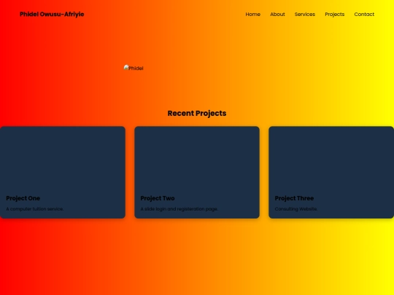The width and height of the screenshot is (394, 295).
Task: Select the Project Two image area
Action: (197, 157)
